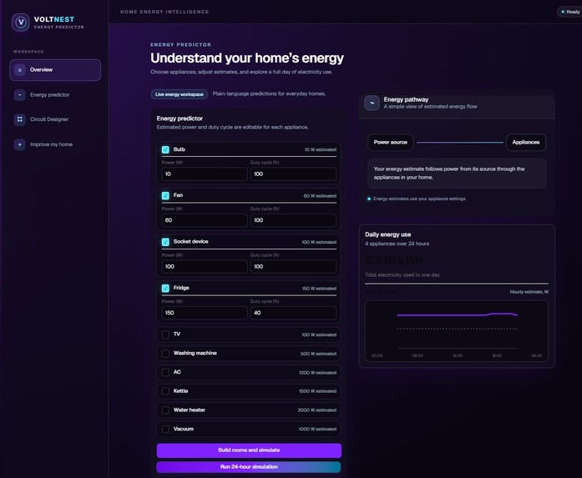
Task: Click Build rooms and simulate button
Action: point(249,450)
